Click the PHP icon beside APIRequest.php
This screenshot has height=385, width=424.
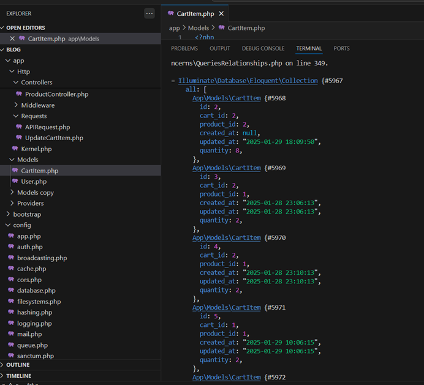(x=20, y=127)
